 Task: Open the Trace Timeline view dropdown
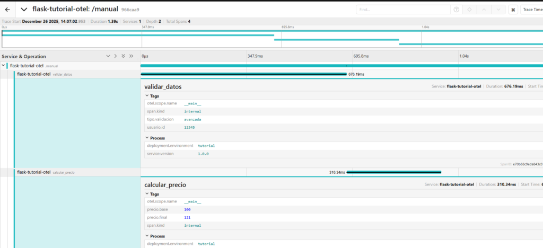531,10
